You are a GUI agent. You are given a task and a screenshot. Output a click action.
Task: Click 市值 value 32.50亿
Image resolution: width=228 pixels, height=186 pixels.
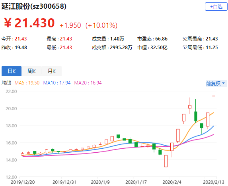pos(159,48)
